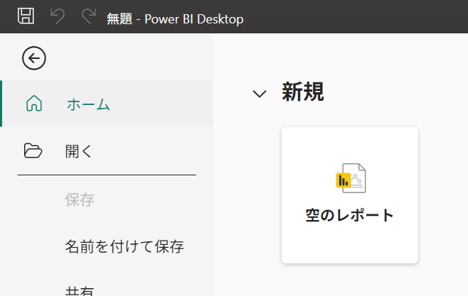Open the 開く menu label

point(78,151)
